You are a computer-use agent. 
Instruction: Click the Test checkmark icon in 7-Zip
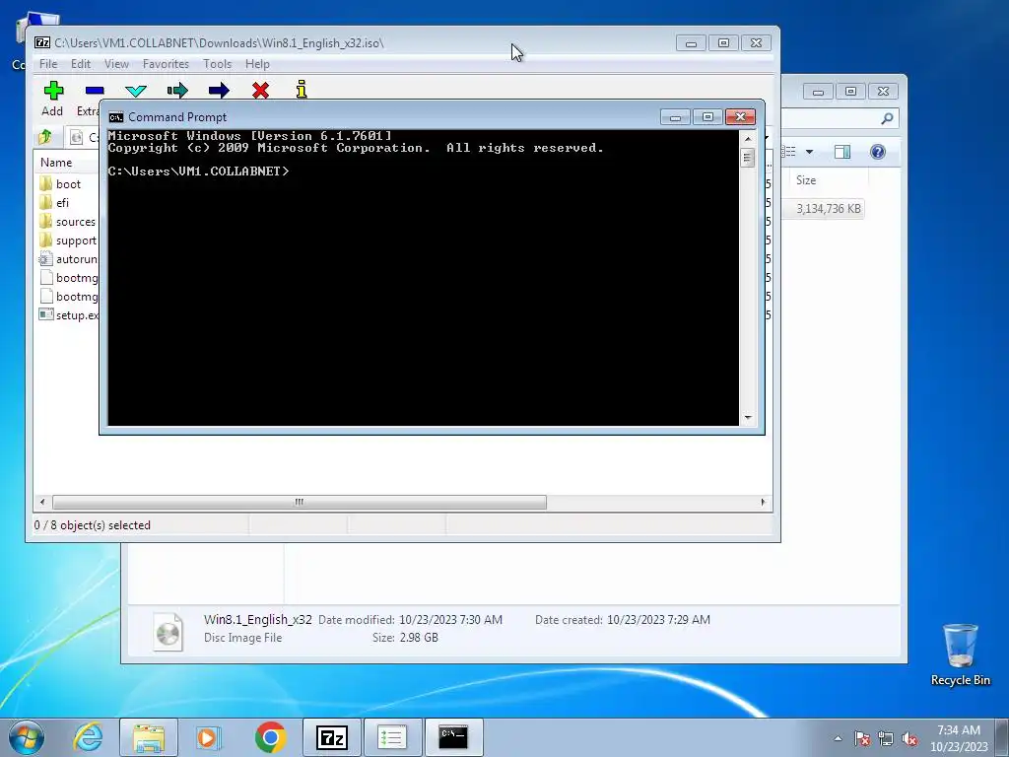pos(136,91)
